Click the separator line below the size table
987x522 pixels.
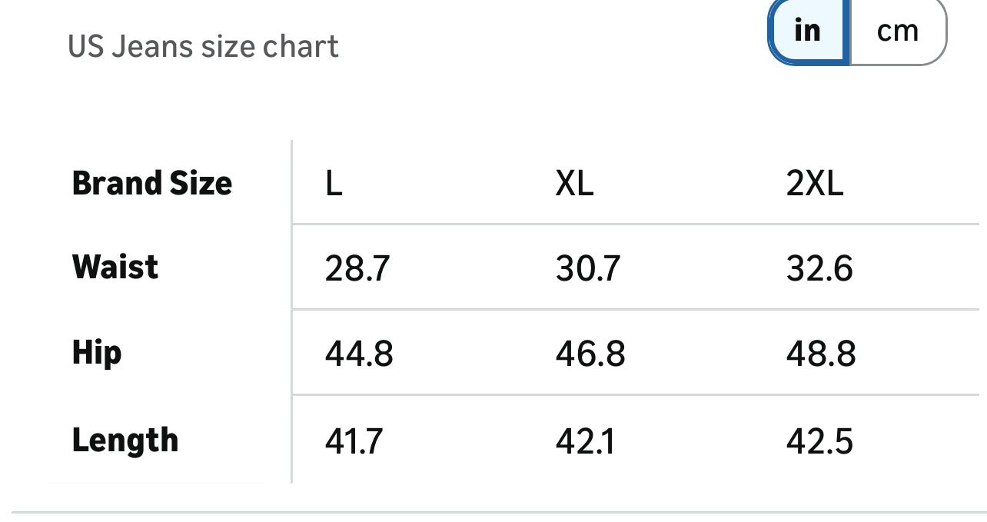pos(493,512)
